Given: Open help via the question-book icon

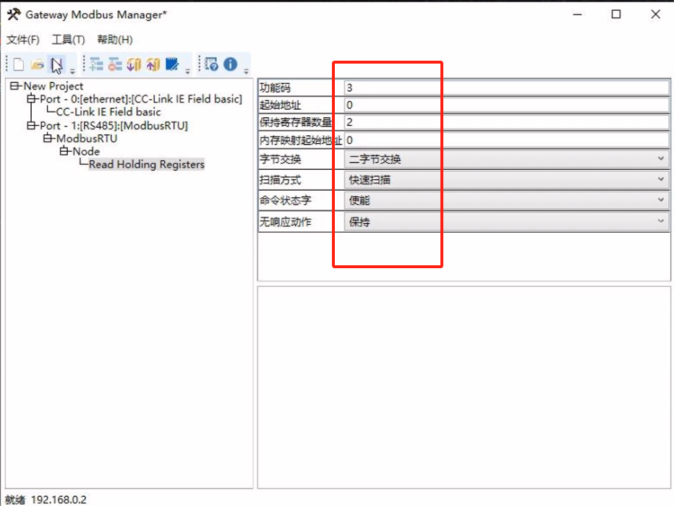Looking at the screenshot, I should pyautogui.click(x=210, y=64).
